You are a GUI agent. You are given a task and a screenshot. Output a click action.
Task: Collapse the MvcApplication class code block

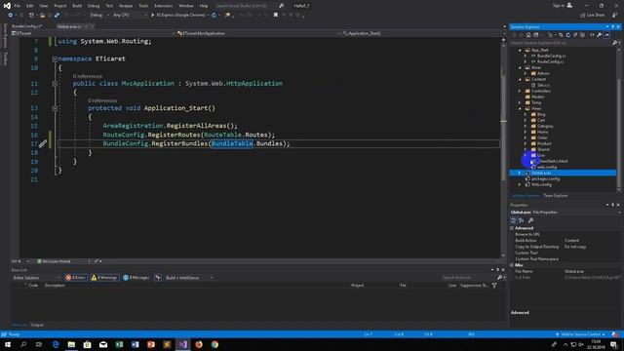[55, 84]
